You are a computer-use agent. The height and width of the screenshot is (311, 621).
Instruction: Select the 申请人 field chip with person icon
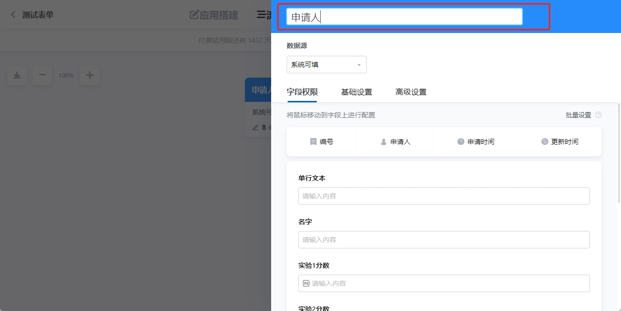point(396,141)
